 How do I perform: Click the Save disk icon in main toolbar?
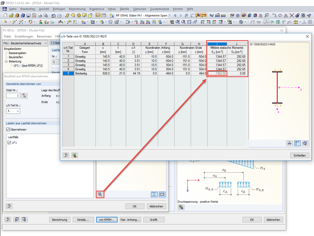[28, 15]
